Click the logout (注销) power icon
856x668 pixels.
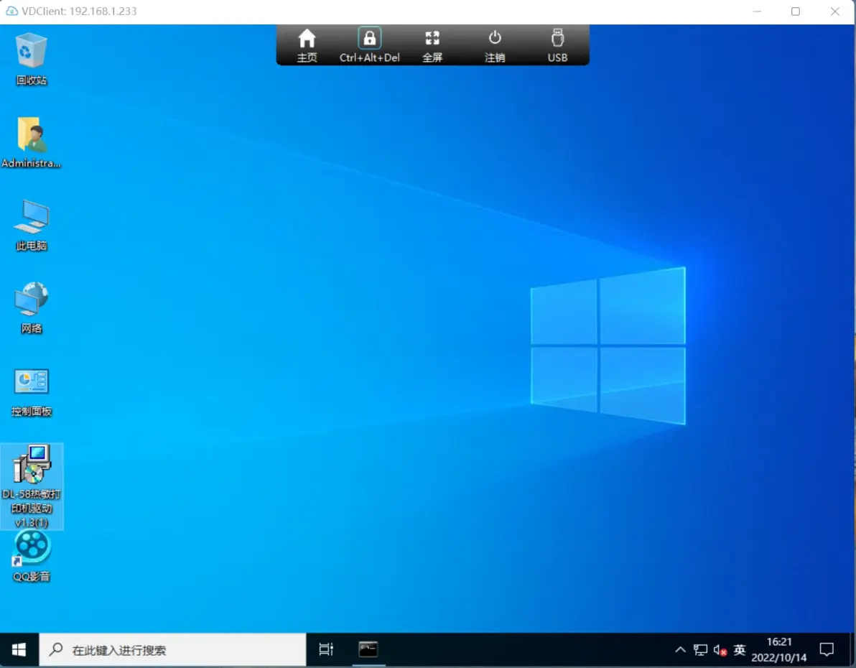[x=495, y=45]
